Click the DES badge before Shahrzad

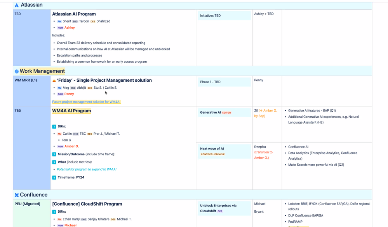[x=93, y=21]
